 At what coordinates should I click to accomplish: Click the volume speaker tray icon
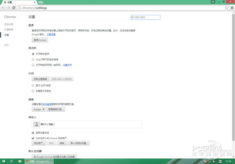click(214, 161)
